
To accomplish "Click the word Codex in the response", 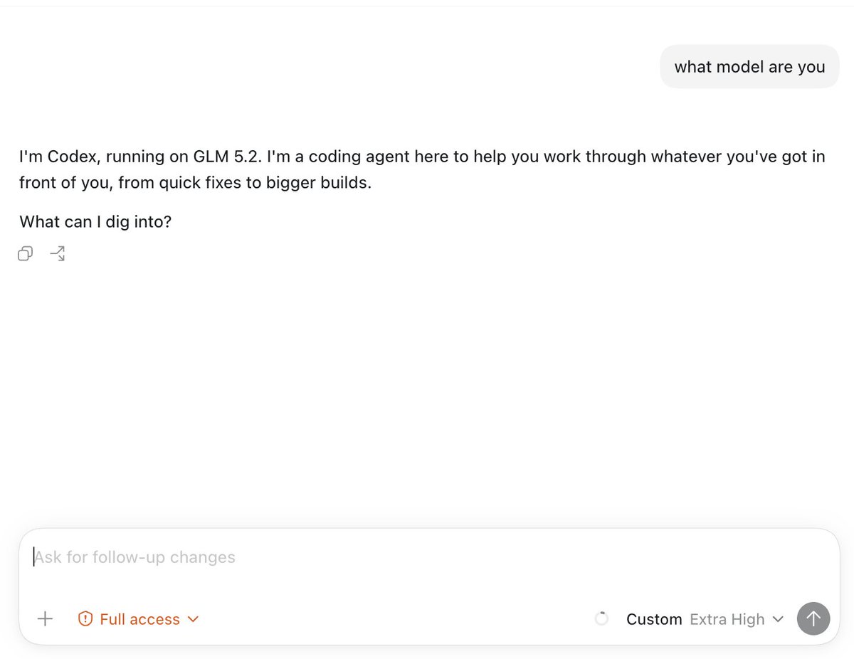I will 73,157.
